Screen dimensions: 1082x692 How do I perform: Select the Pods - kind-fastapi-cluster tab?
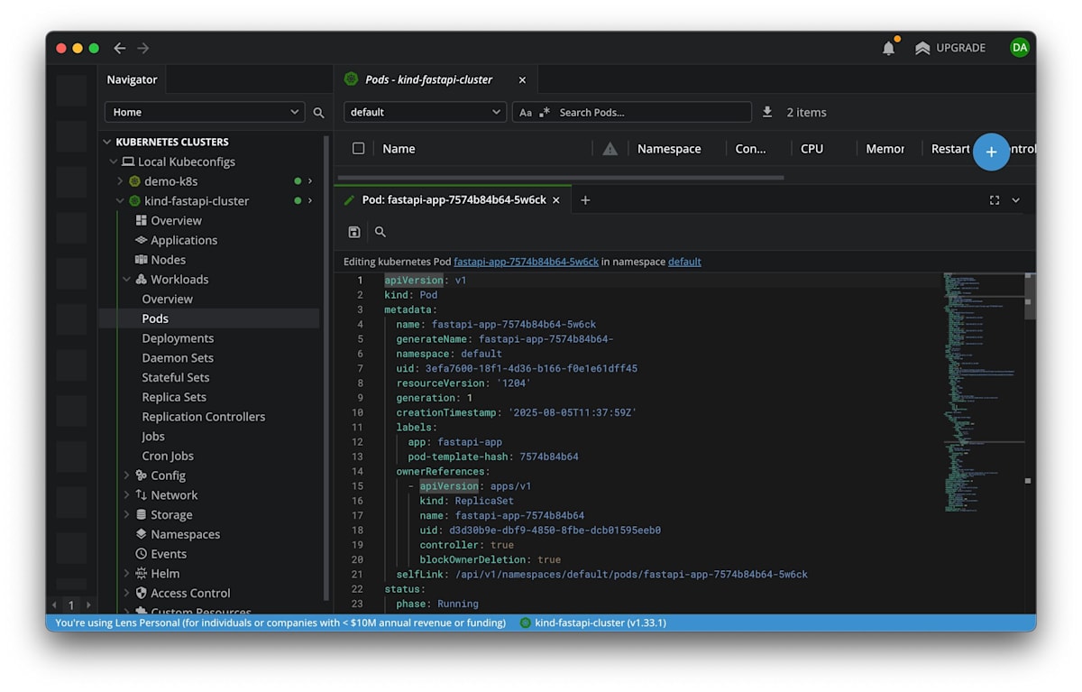tap(428, 79)
